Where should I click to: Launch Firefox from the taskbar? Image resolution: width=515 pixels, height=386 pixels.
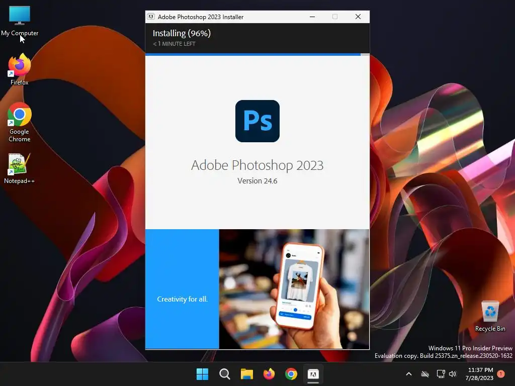pyautogui.click(x=269, y=374)
